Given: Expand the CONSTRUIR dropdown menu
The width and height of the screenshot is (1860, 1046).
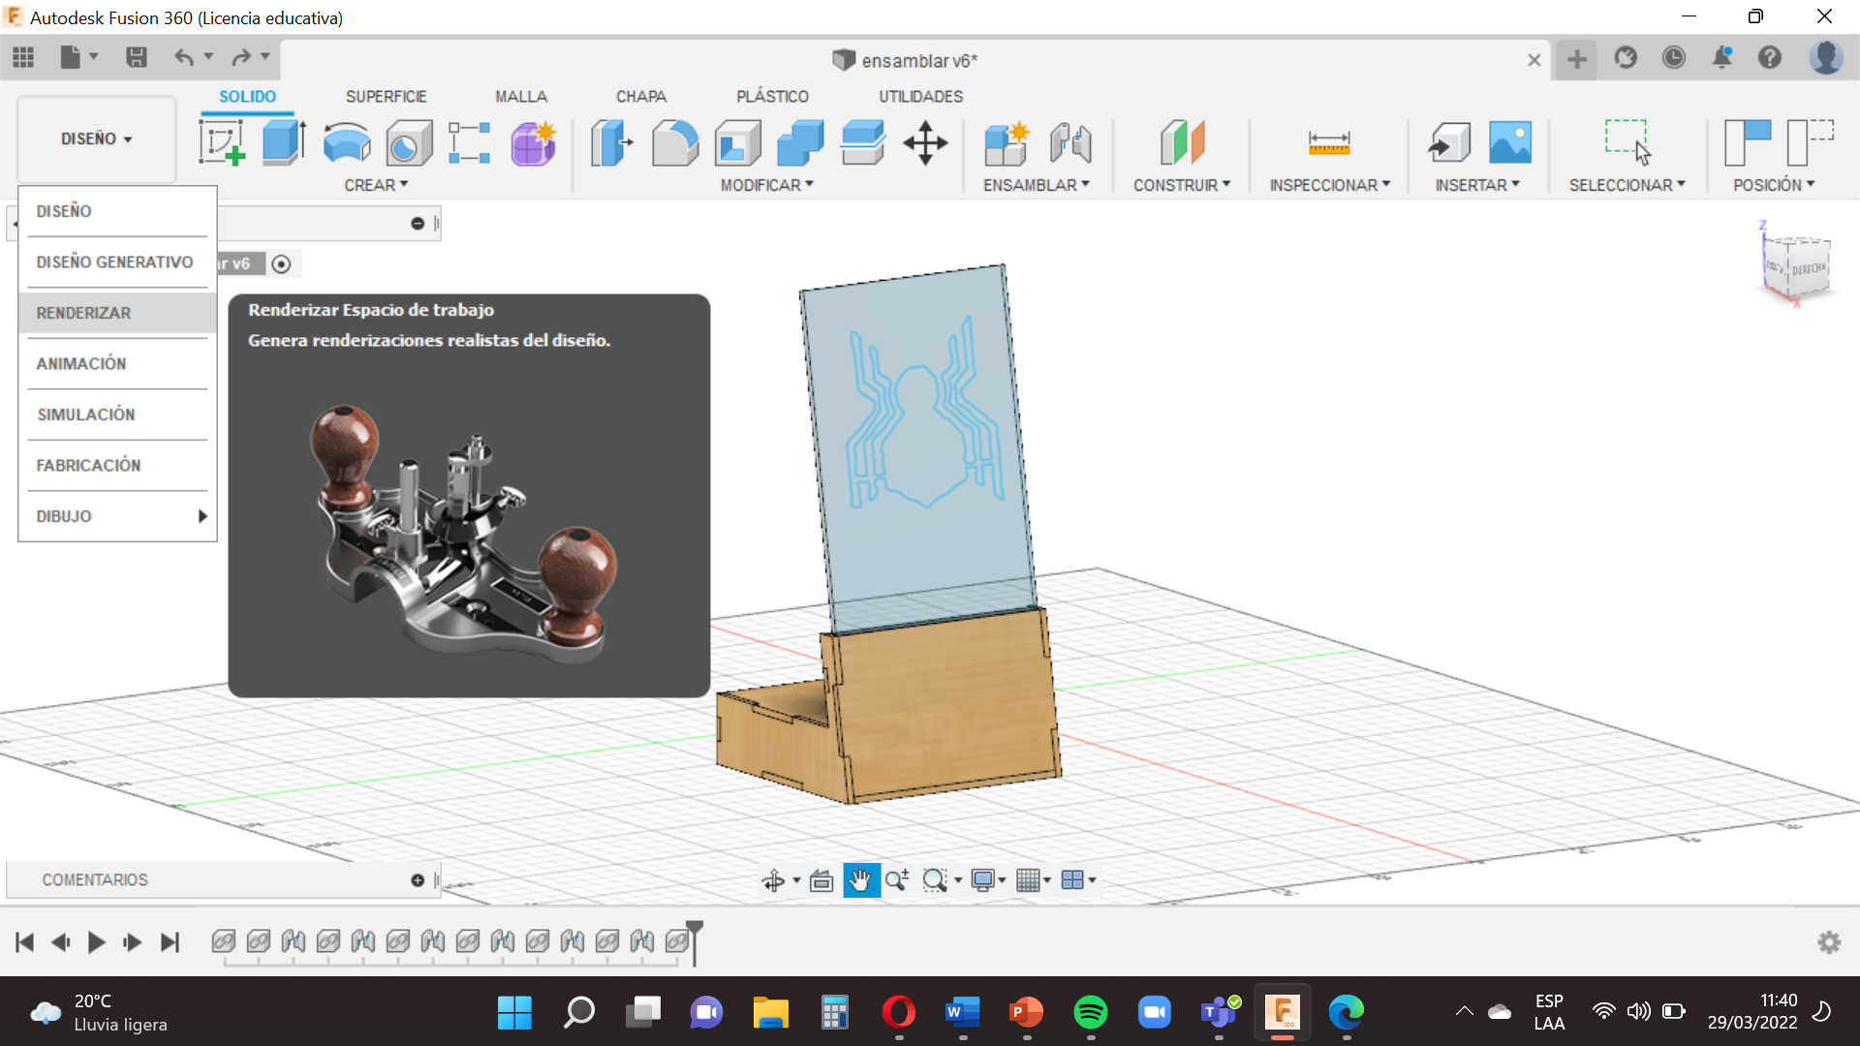Looking at the screenshot, I should tap(1182, 185).
